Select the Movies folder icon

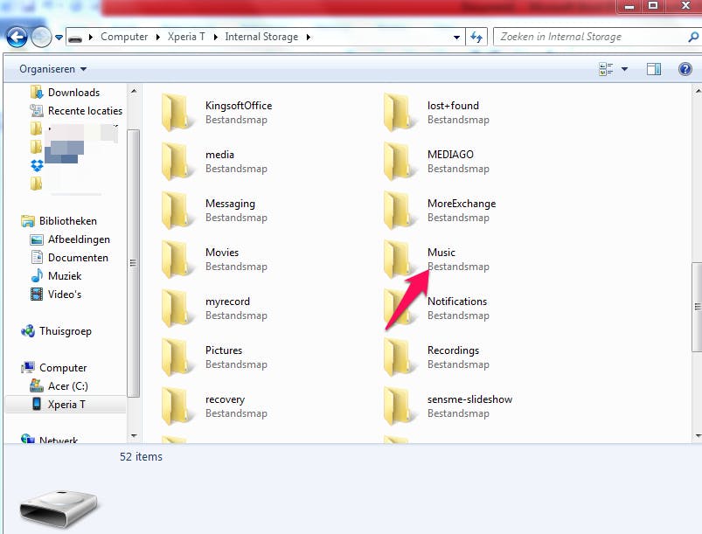176,260
